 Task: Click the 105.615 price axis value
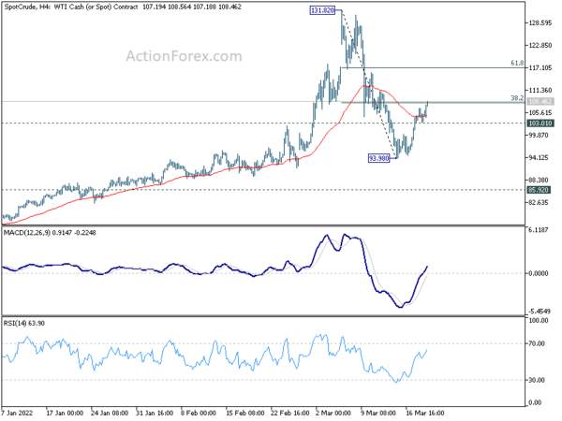click(540, 113)
